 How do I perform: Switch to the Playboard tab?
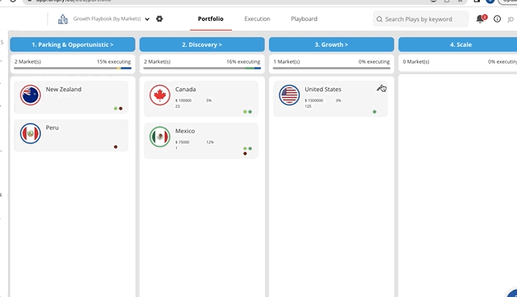304,19
